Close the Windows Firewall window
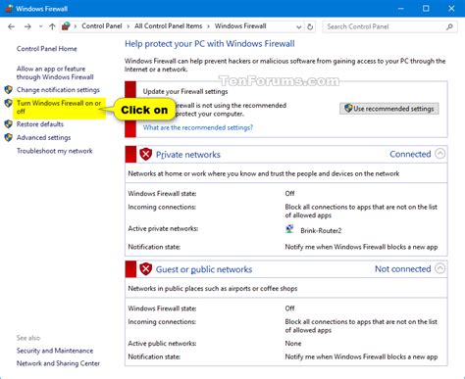The height and width of the screenshot is (379, 465). point(451,9)
